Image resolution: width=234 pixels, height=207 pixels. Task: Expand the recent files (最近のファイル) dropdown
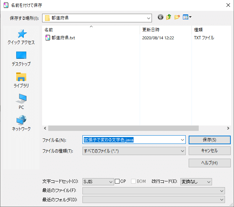coord(154,191)
